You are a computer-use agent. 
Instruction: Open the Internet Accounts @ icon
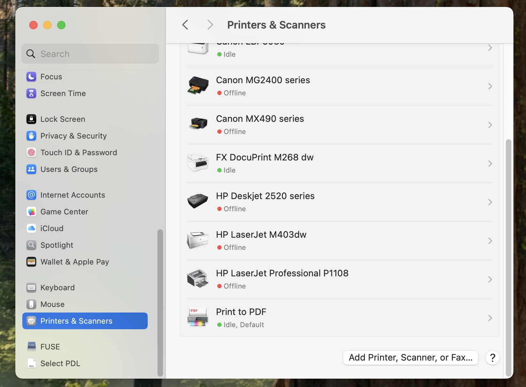click(31, 195)
